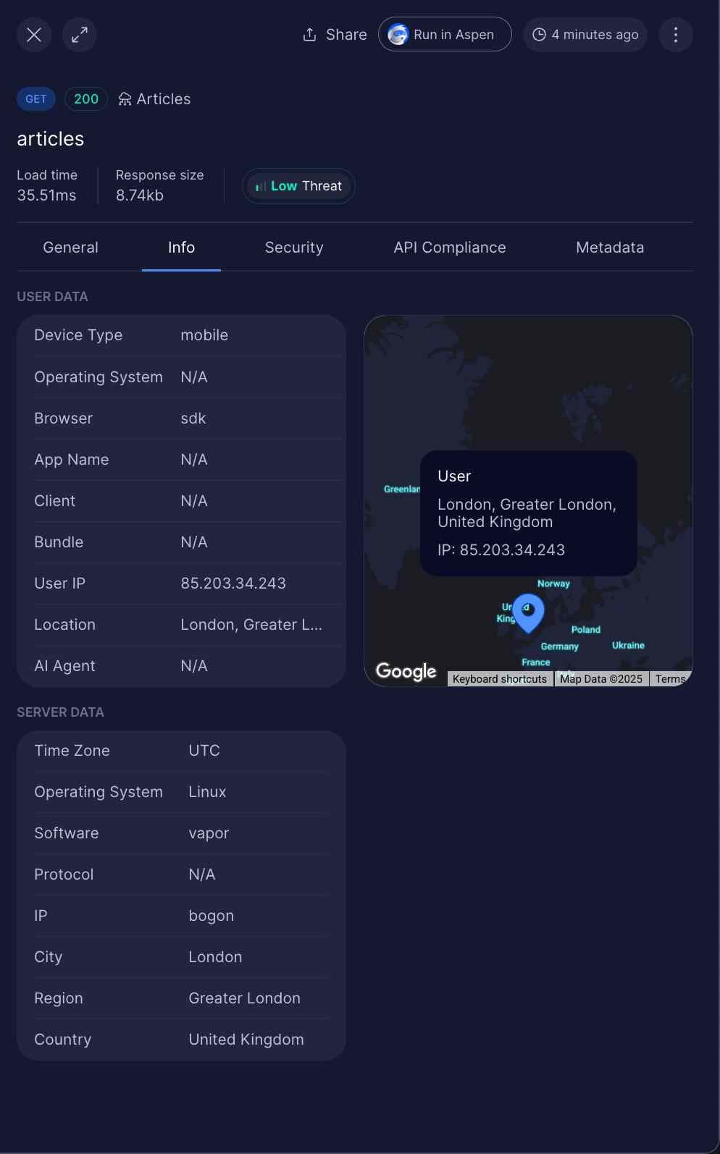Click the 200 status code badge
Screen dimensions: 720x1154
tap(86, 99)
